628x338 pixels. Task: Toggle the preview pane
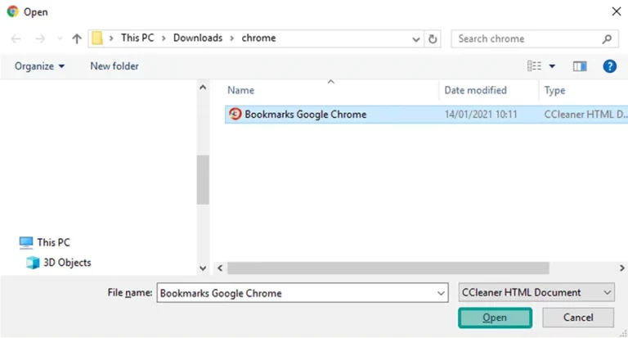pos(580,66)
